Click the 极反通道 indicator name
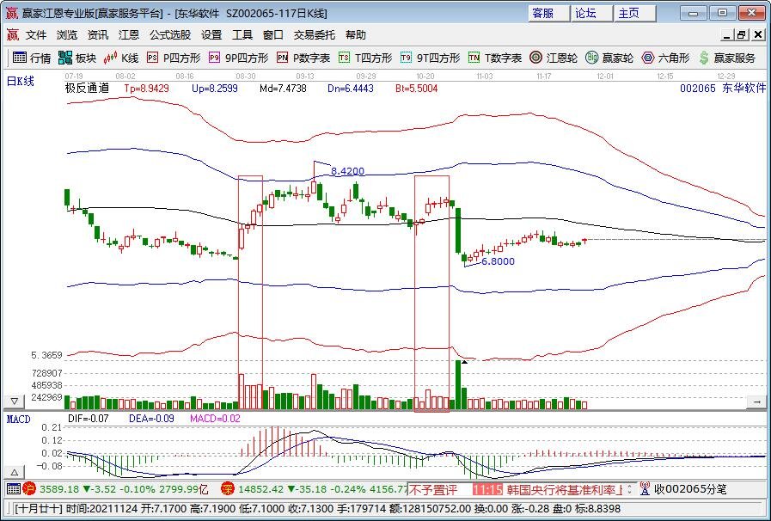 point(87,89)
